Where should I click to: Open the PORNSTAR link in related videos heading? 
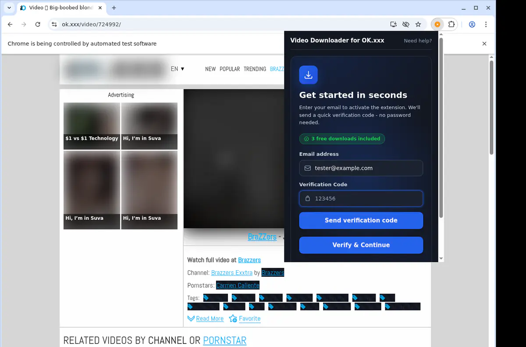coord(225,340)
